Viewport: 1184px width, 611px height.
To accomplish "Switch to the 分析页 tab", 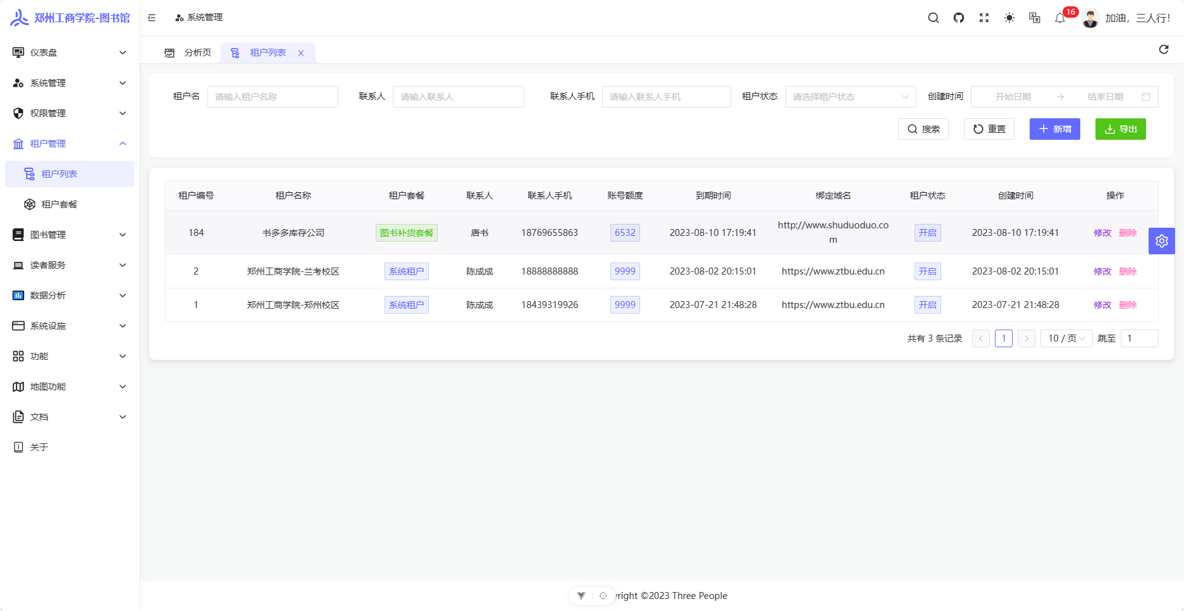I will point(188,53).
